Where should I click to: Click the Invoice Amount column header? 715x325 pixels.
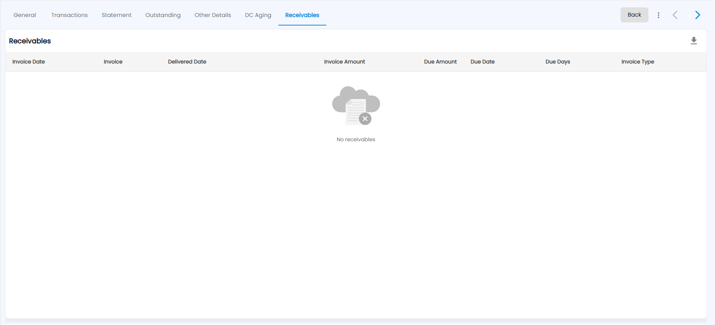[x=345, y=62]
